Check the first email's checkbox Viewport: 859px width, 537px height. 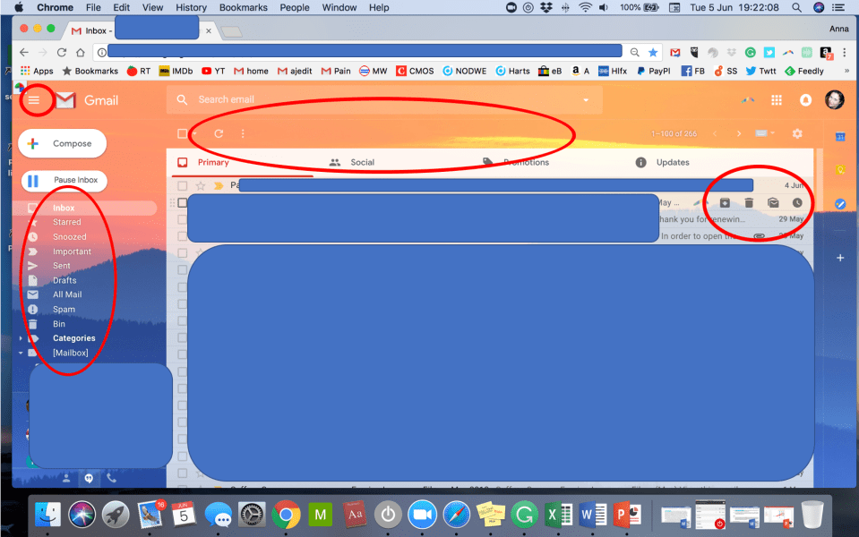(183, 185)
